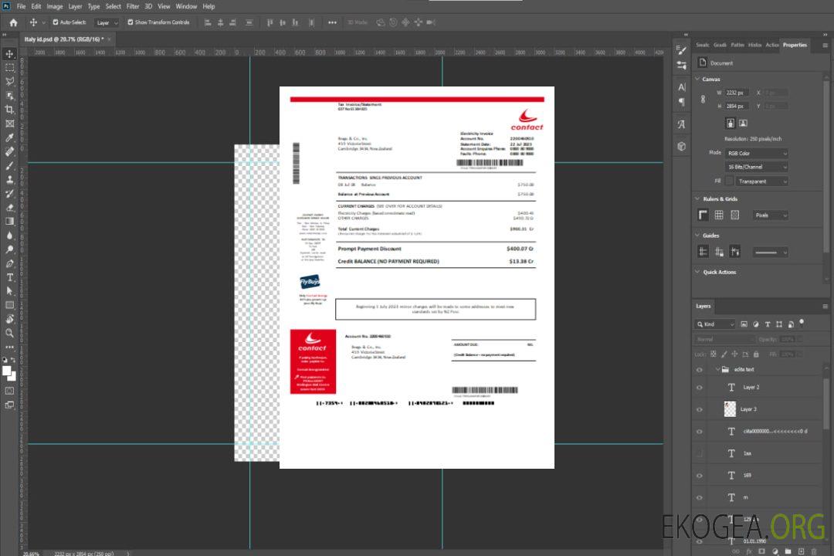Hide the Layer 2 text layer
Screen dimensions: 834x556
tap(700, 387)
